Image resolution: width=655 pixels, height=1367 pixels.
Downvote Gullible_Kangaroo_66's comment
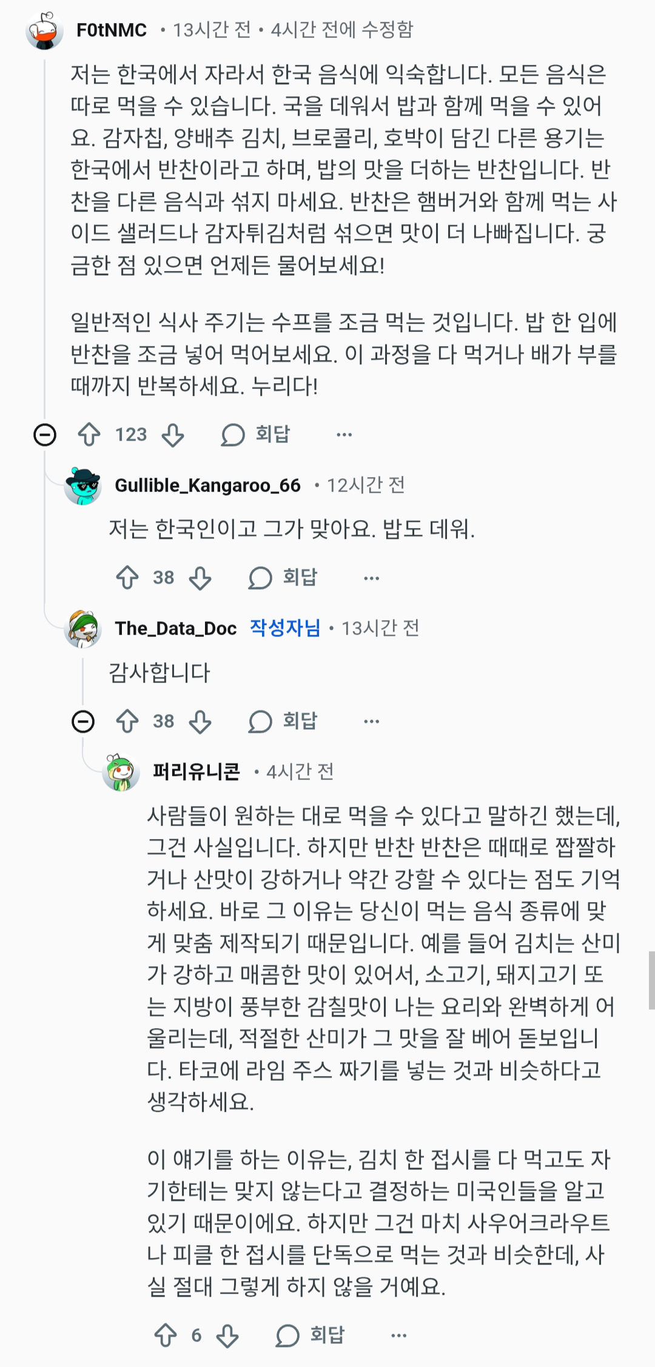coord(200,578)
